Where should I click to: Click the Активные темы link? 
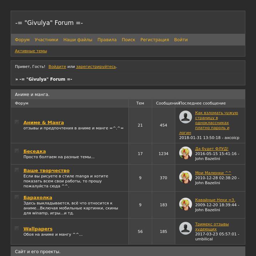[x=31, y=51]
